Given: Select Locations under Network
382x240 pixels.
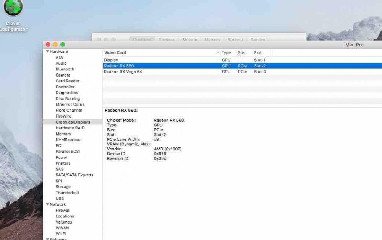Looking at the screenshot, I should coord(65,216).
